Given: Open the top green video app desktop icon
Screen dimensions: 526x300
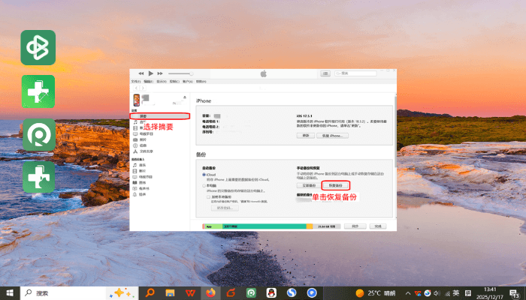Looking at the screenshot, I should 38,47.
